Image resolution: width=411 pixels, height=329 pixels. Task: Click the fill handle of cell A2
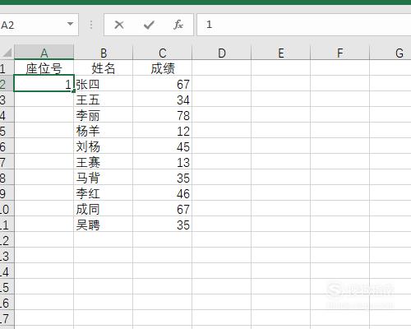73,90
